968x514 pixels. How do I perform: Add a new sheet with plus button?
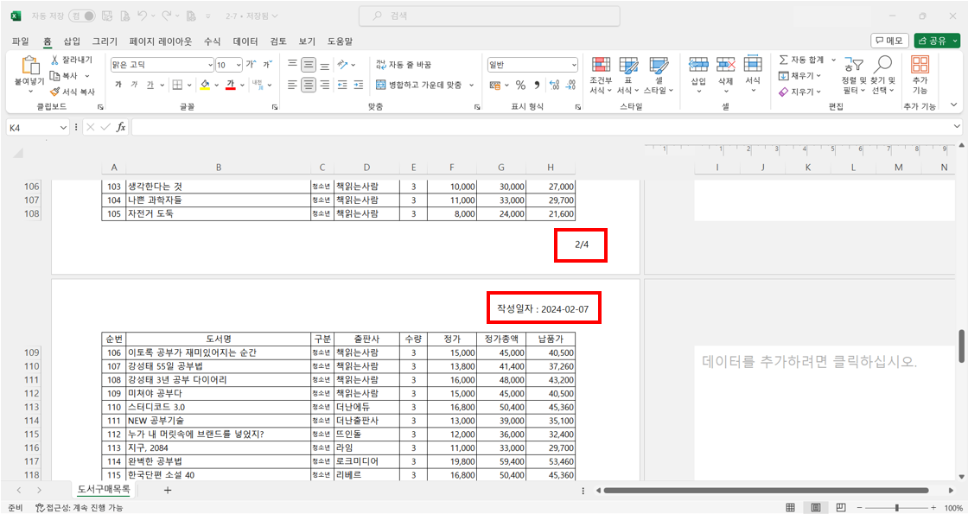click(x=168, y=490)
